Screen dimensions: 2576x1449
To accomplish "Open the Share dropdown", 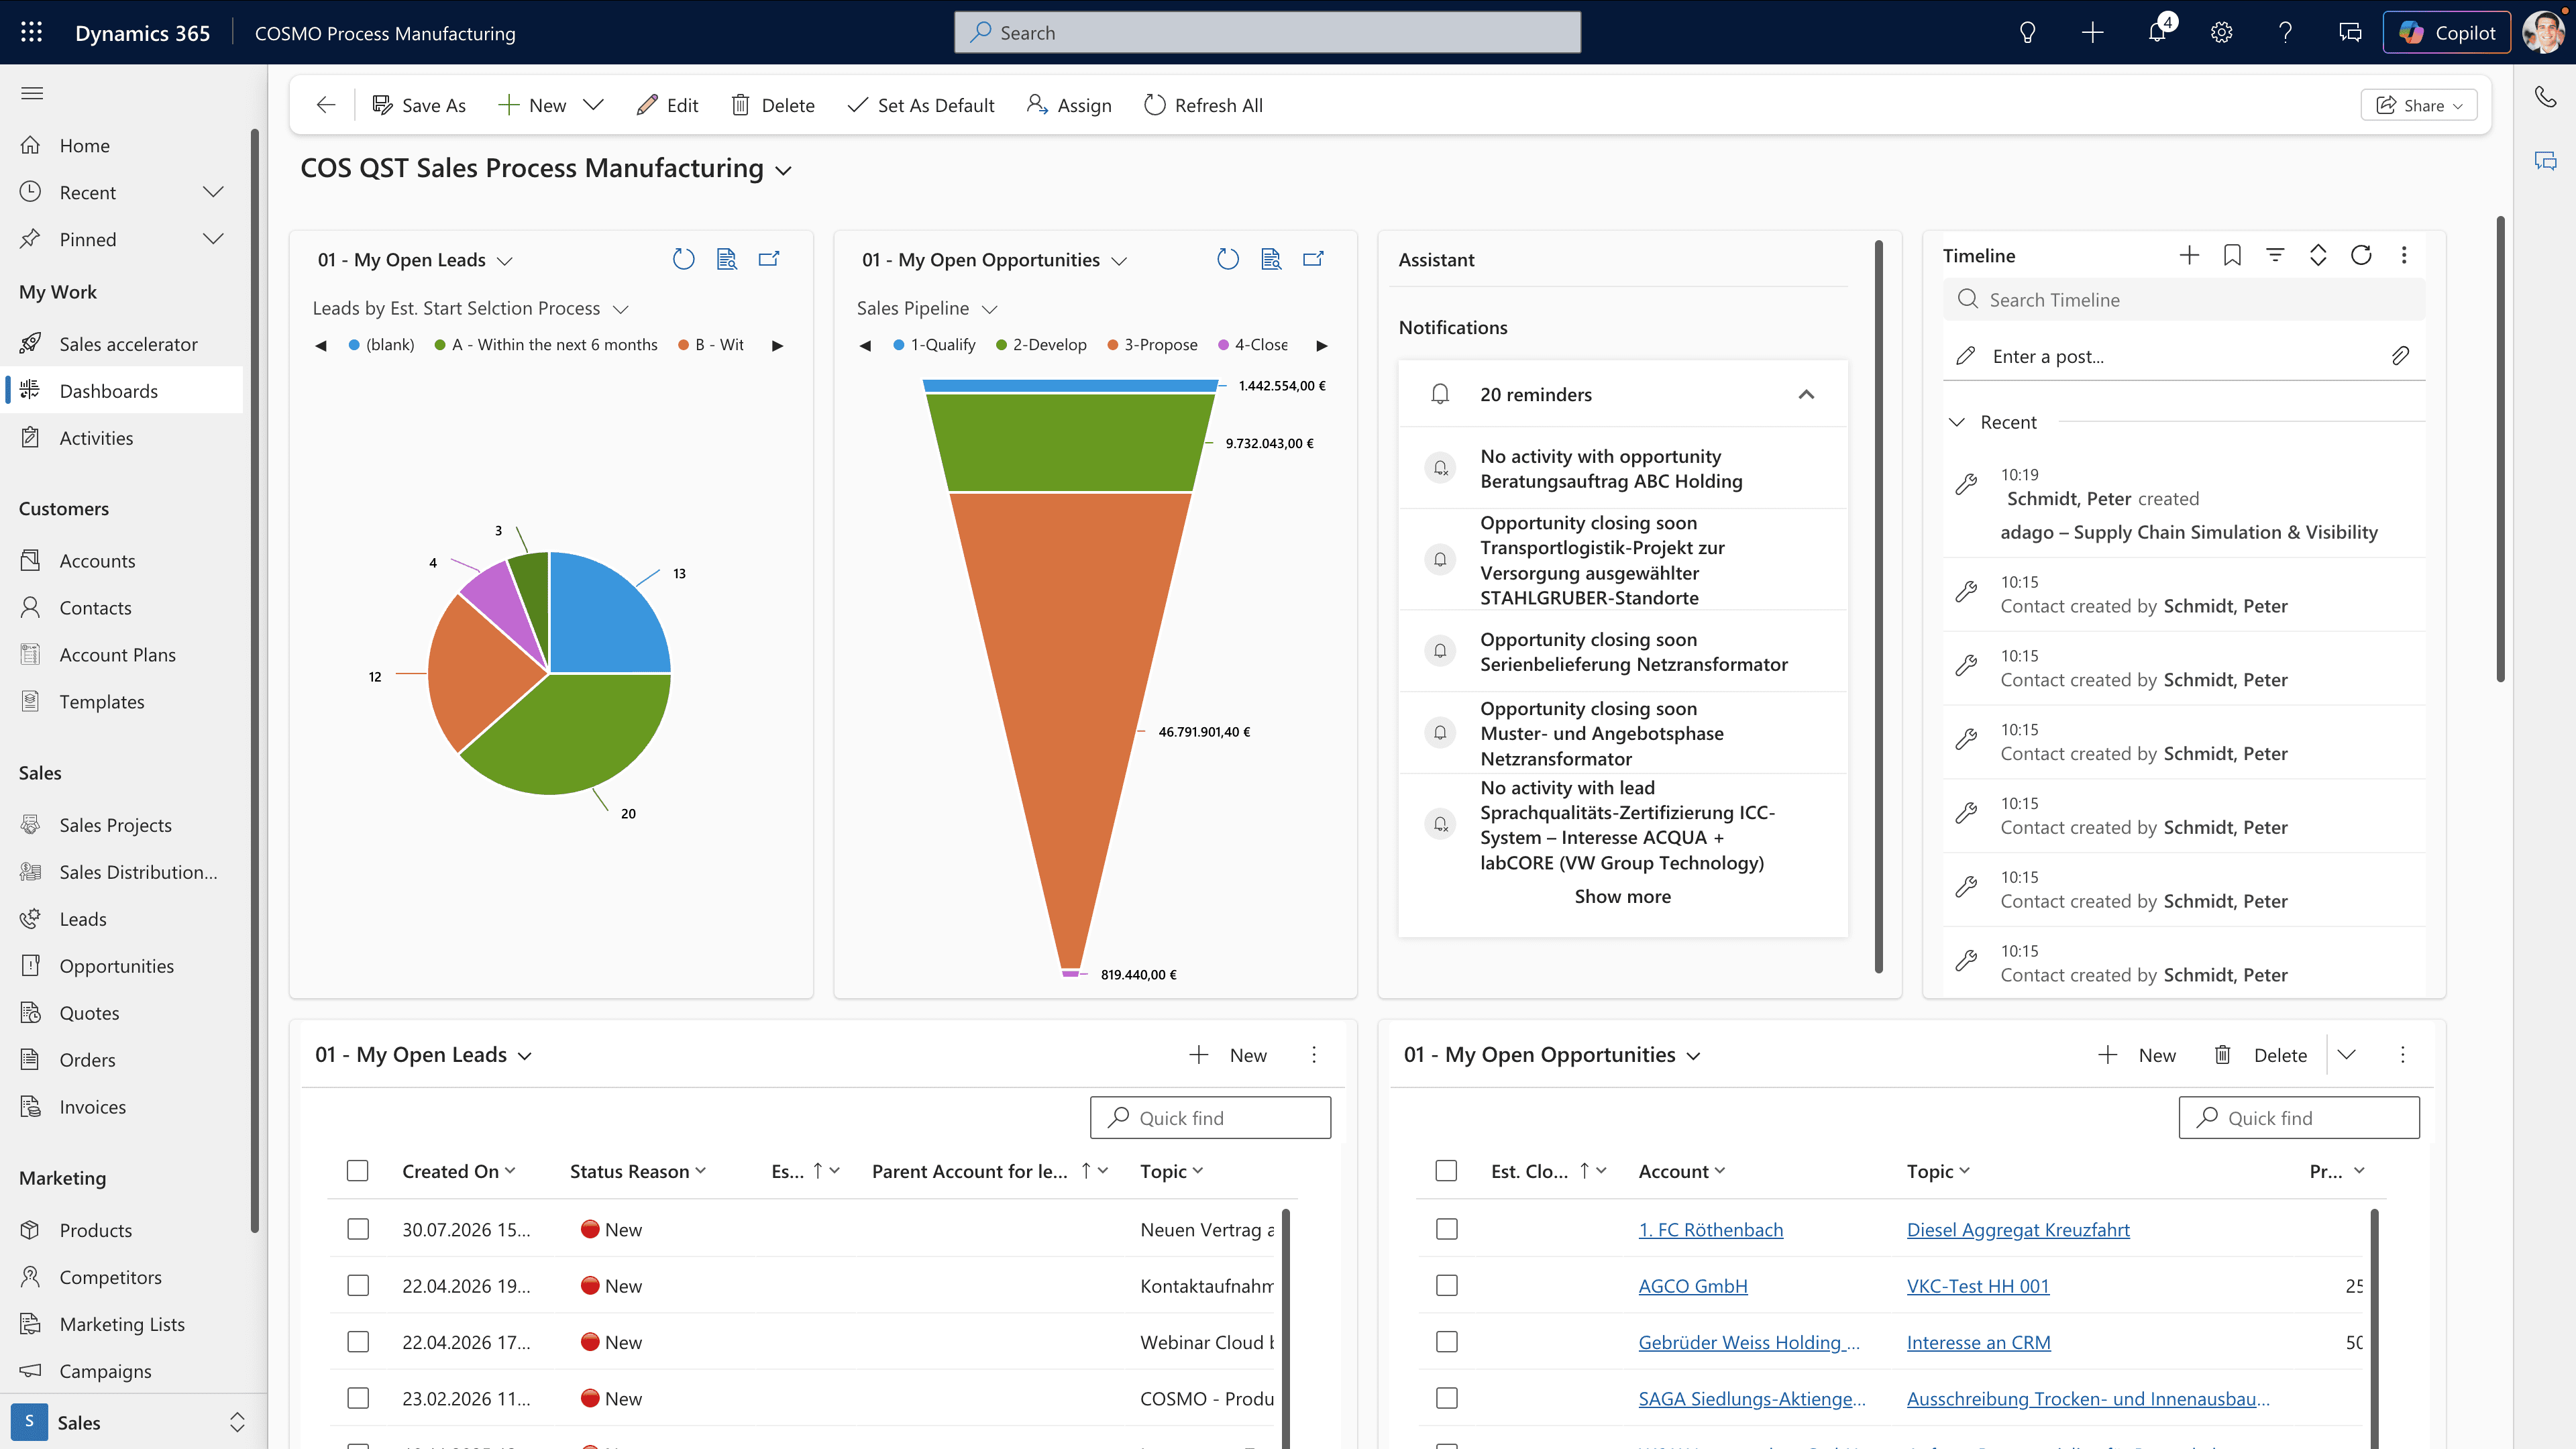I will 2419,105.
